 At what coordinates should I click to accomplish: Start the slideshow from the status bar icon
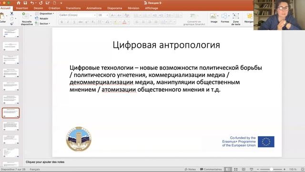(251, 169)
